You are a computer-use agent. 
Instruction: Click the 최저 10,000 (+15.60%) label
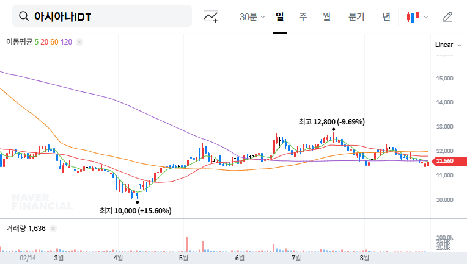pyautogui.click(x=136, y=211)
